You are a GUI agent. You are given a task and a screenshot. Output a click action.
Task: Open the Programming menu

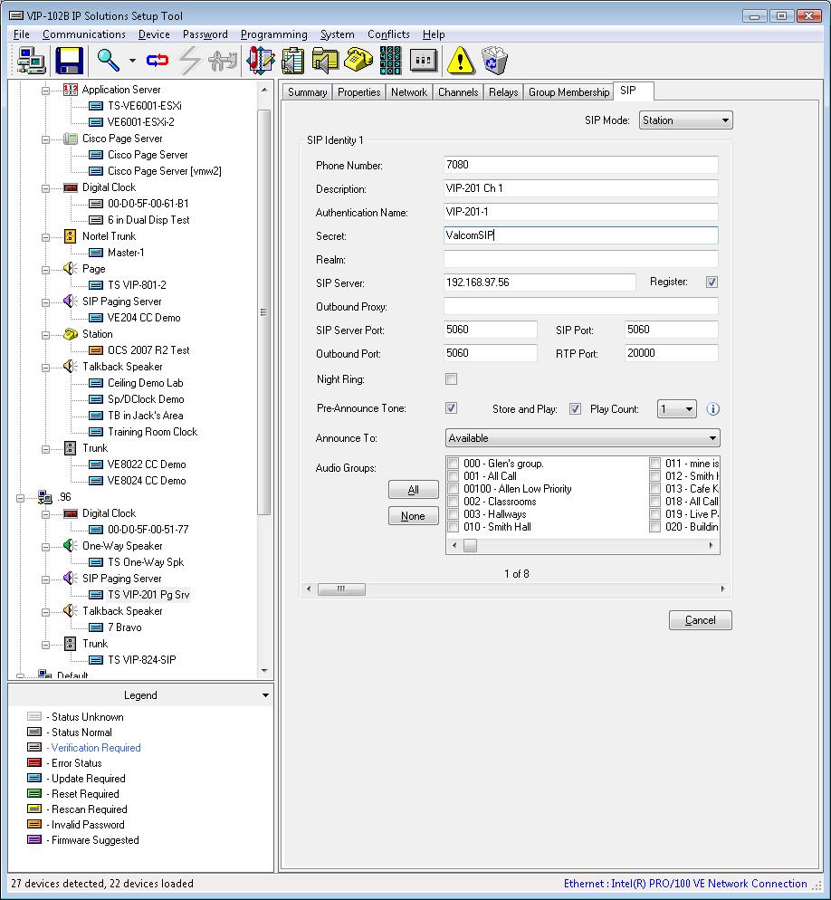pyautogui.click(x=273, y=34)
